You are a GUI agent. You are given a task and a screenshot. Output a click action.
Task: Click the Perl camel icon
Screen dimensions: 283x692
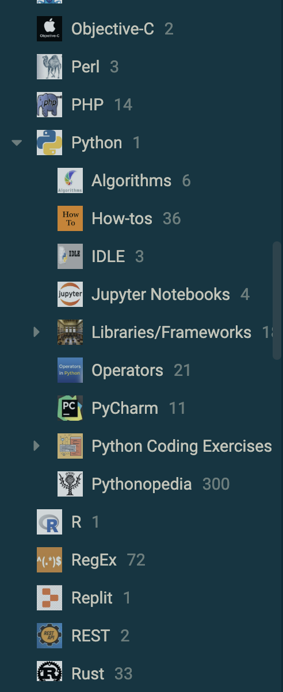[49, 67]
